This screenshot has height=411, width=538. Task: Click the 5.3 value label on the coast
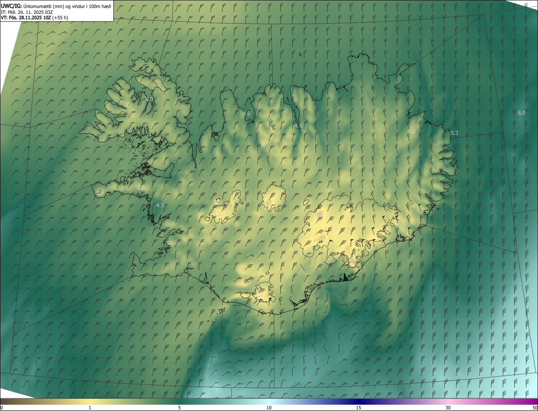[x=454, y=133]
